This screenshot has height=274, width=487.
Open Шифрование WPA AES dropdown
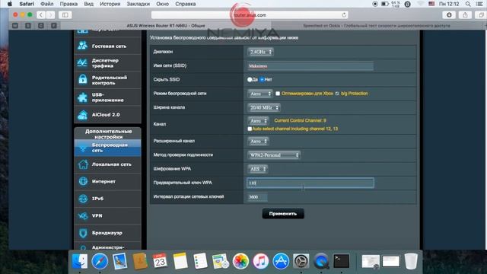coord(258,169)
